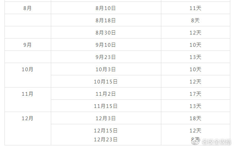Image resolution: width=234 pixels, height=148 pixels.
Task: Select the 13天 cell beside 9月23日
Action: point(196,57)
